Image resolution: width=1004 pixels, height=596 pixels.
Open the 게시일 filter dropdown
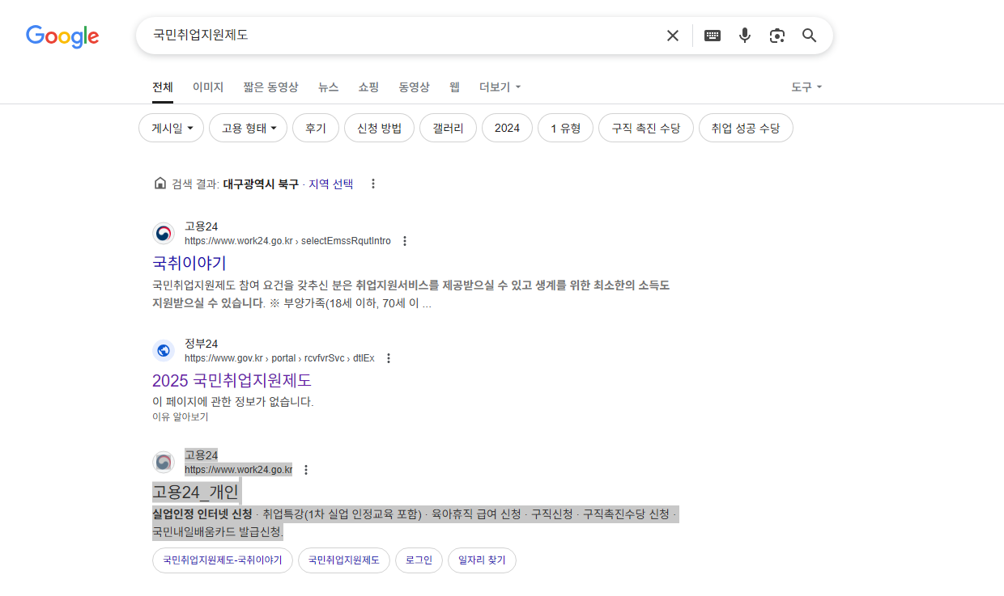pos(172,128)
